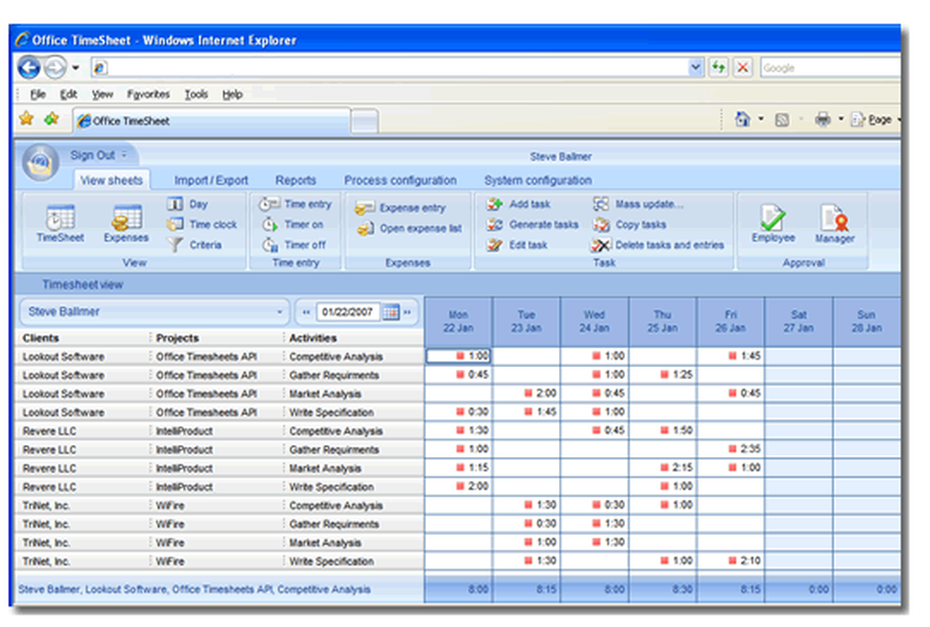Open the Time clock
Image resolution: width=930 pixels, height=627 pixels.
(x=202, y=225)
